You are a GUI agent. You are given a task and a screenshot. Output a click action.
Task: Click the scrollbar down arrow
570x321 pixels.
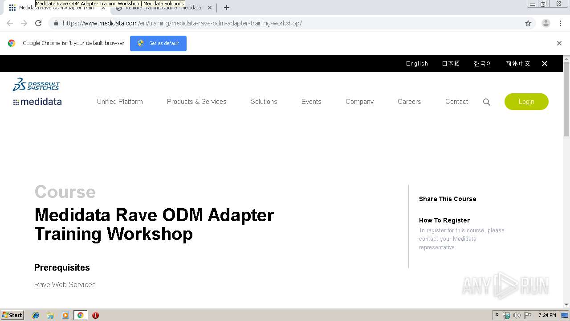pyautogui.click(x=566, y=305)
